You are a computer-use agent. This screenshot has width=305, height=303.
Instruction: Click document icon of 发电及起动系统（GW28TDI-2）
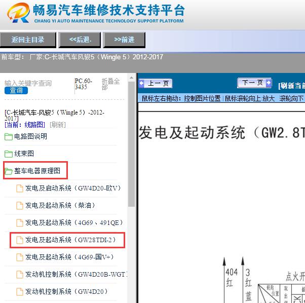point(19,240)
